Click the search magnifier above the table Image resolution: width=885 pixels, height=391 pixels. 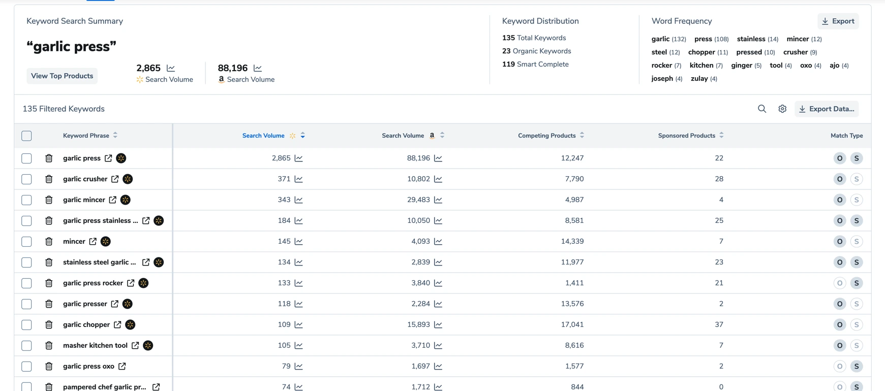point(761,109)
